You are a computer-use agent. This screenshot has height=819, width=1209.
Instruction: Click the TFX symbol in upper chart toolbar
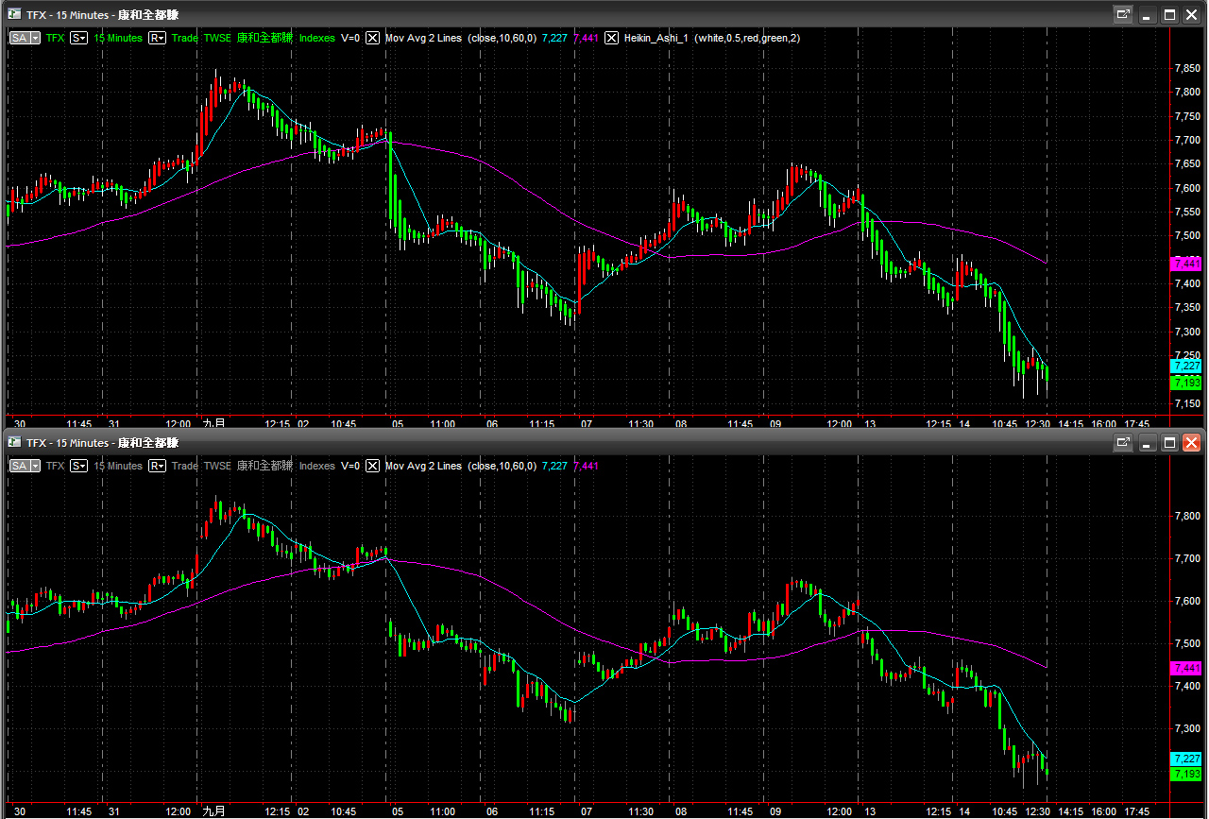55,38
